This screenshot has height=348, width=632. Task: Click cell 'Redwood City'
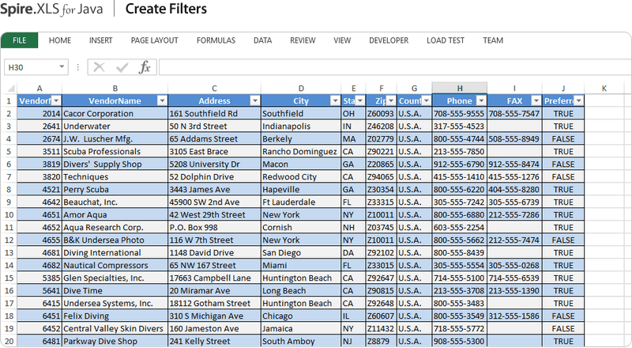tap(301, 177)
